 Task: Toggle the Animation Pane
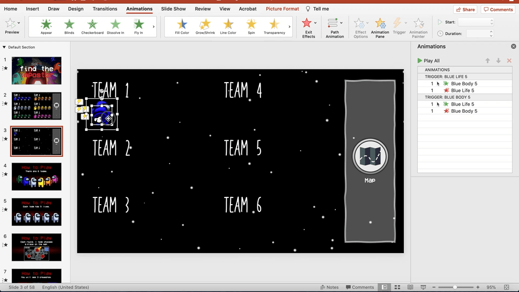point(380,28)
